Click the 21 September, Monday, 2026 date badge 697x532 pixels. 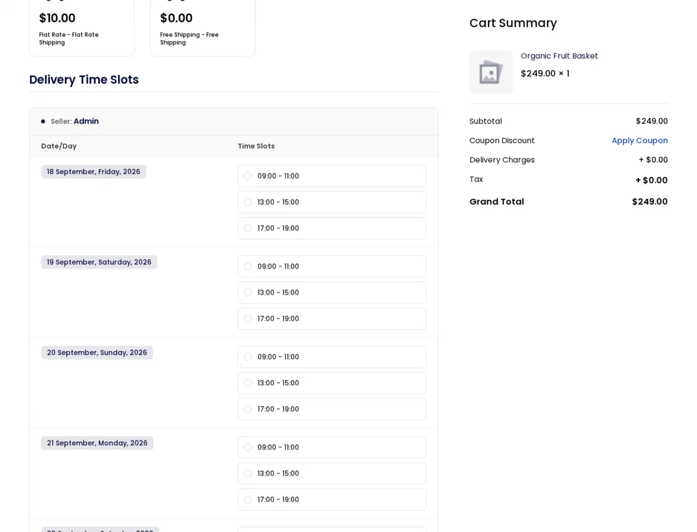click(x=97, y=443)
